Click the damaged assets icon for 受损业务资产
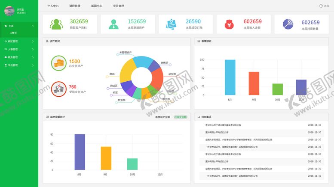 tap(58, 89)
